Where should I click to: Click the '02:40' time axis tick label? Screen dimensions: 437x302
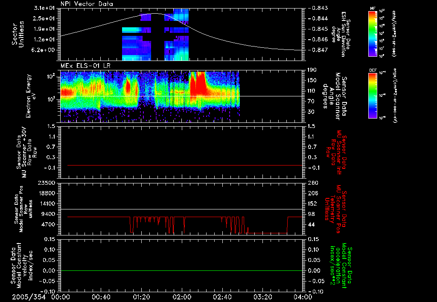click(x=222, y=297)
